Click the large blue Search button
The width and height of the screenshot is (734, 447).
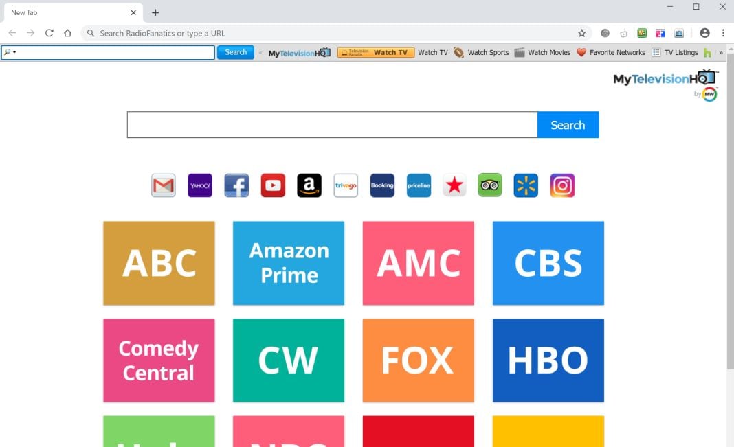click(568, 125)
